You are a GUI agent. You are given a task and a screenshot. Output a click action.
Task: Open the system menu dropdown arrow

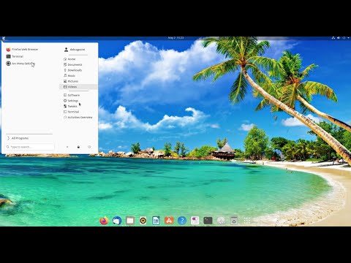(348, 38)
